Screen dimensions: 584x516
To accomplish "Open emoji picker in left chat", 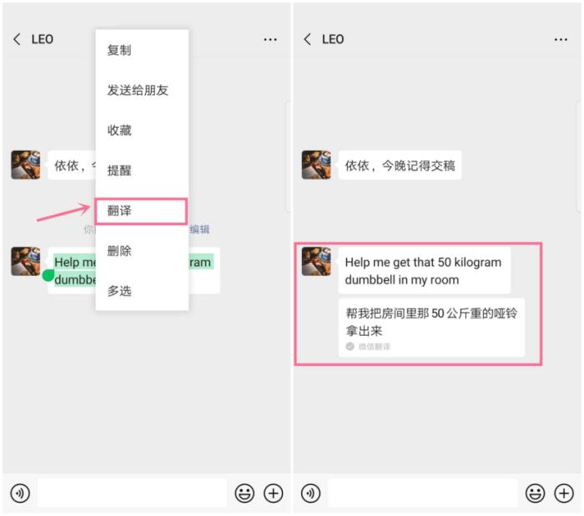I will (x=244, y=493).
